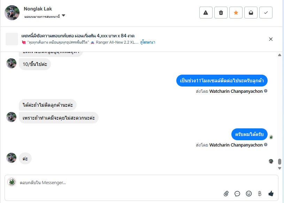
Task: Click the ad thumbnail in the banner
Action: click(12, 39)
